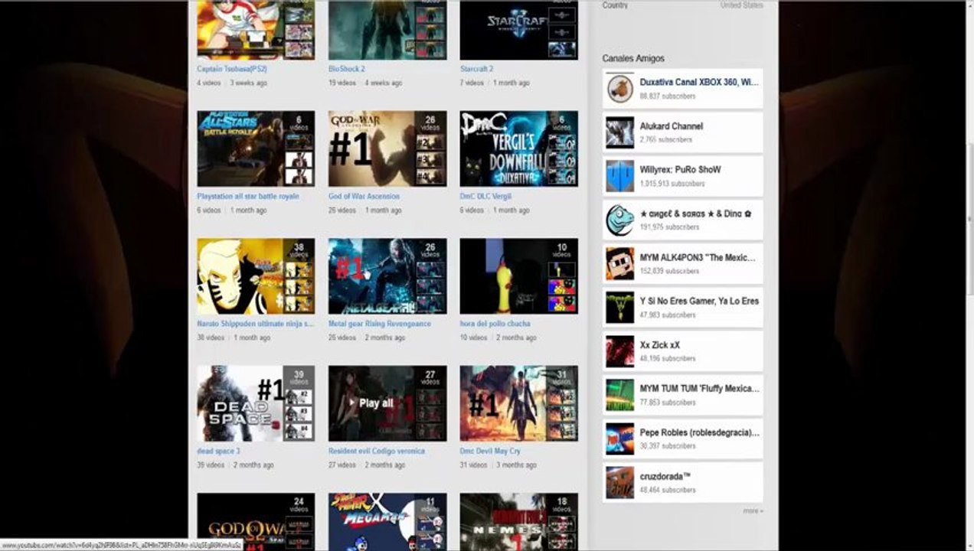The height and width of the screenshot is (551, 974).
Task: Open Starcraft 2 title link
Action: coord(477,69)
